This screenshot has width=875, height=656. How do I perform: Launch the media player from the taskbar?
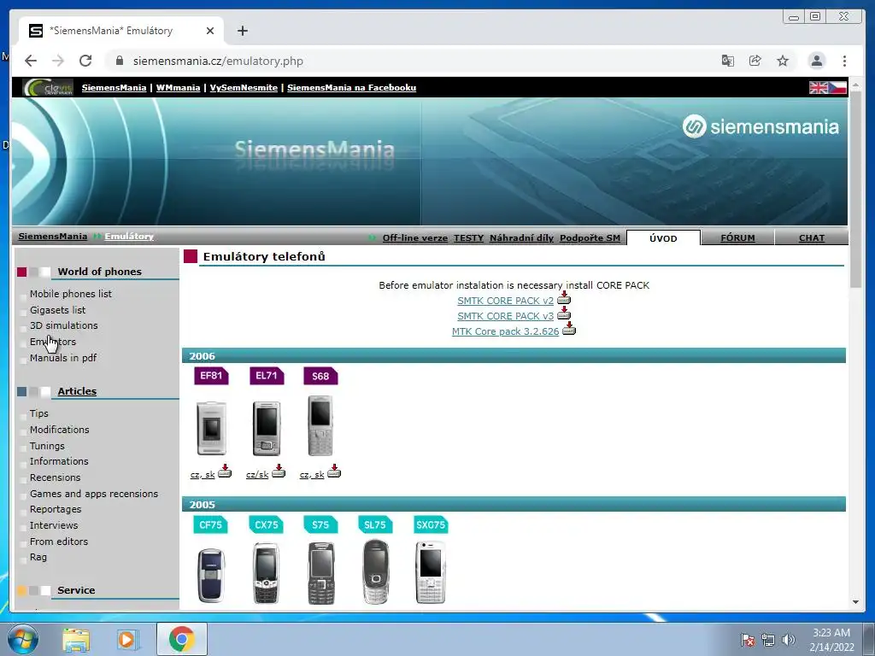[127, 640]
